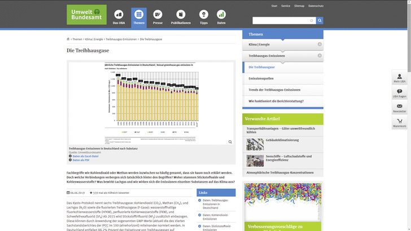Screen dimensions: 411x231
Task: Click the Newsletter envelope icon
Action: point(400,107)
